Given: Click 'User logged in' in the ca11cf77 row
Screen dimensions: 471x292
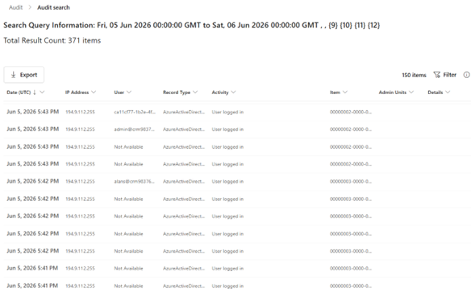Looking at the screenshot, I should click(x=227, y=112).
